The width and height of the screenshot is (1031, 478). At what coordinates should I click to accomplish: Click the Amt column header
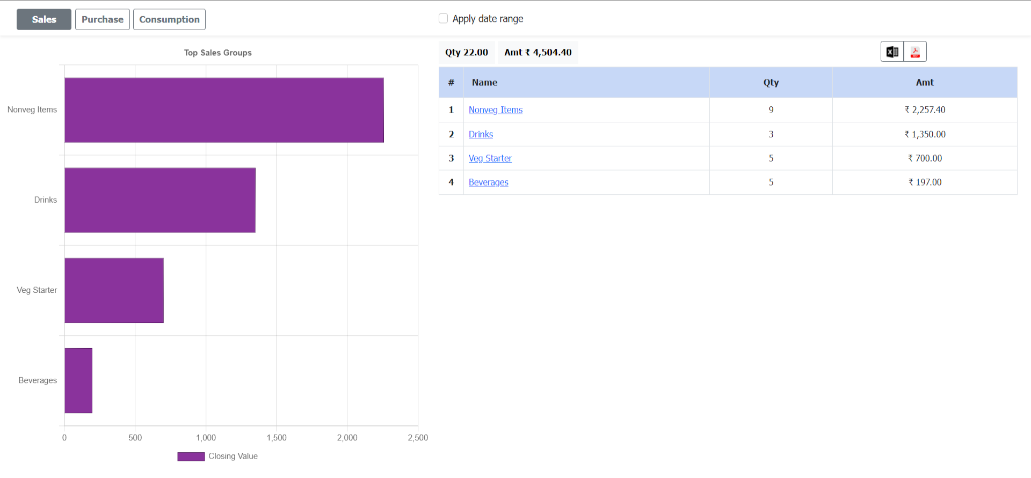[924, 83]
